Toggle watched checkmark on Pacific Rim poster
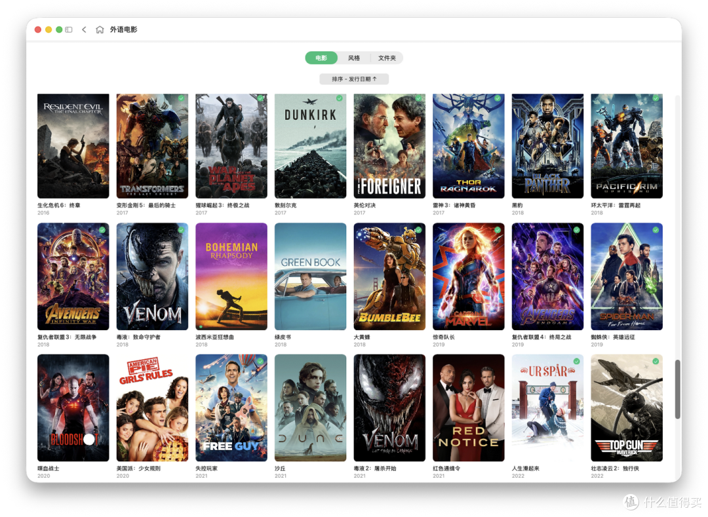The height and width of the screenshot is (517, 708). point(655,98)
